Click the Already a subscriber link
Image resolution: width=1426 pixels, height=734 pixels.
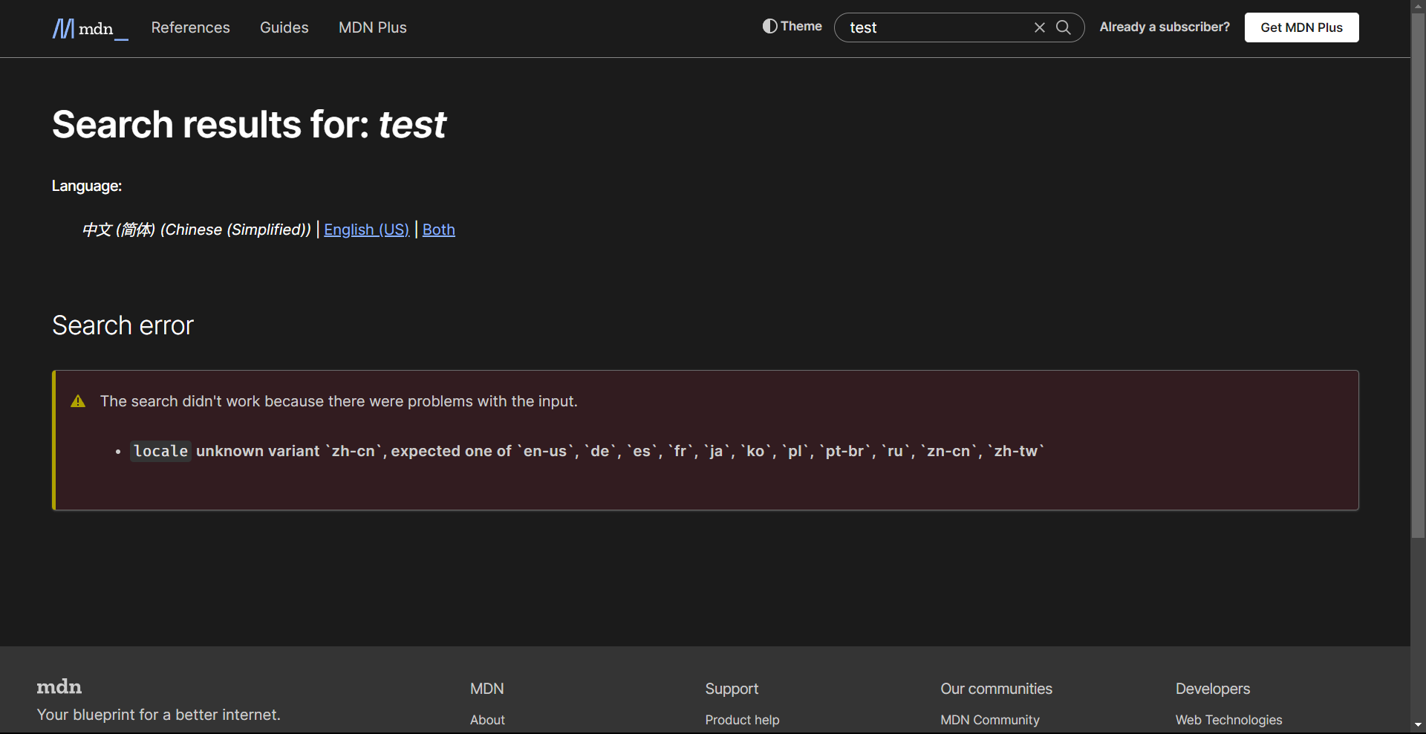coord(1165,27)
